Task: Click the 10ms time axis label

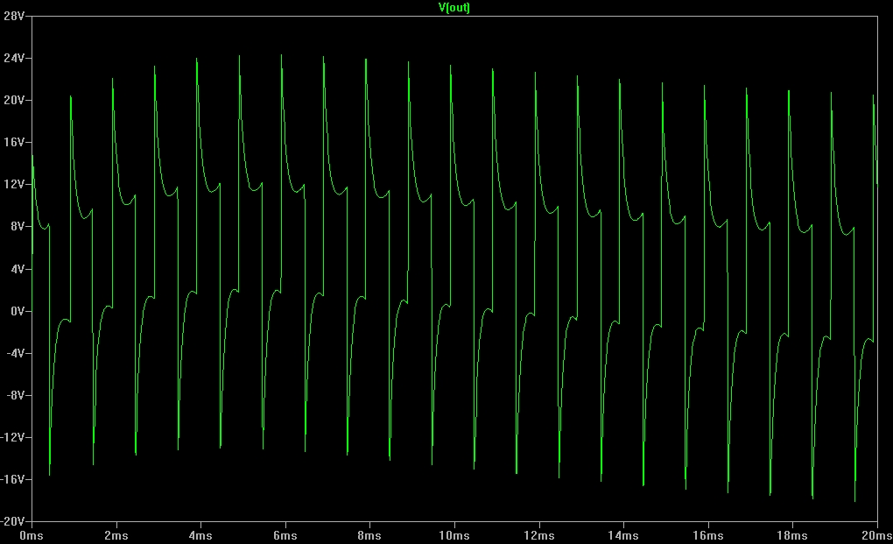Action: pyautogui.click(x=454, y=536)
